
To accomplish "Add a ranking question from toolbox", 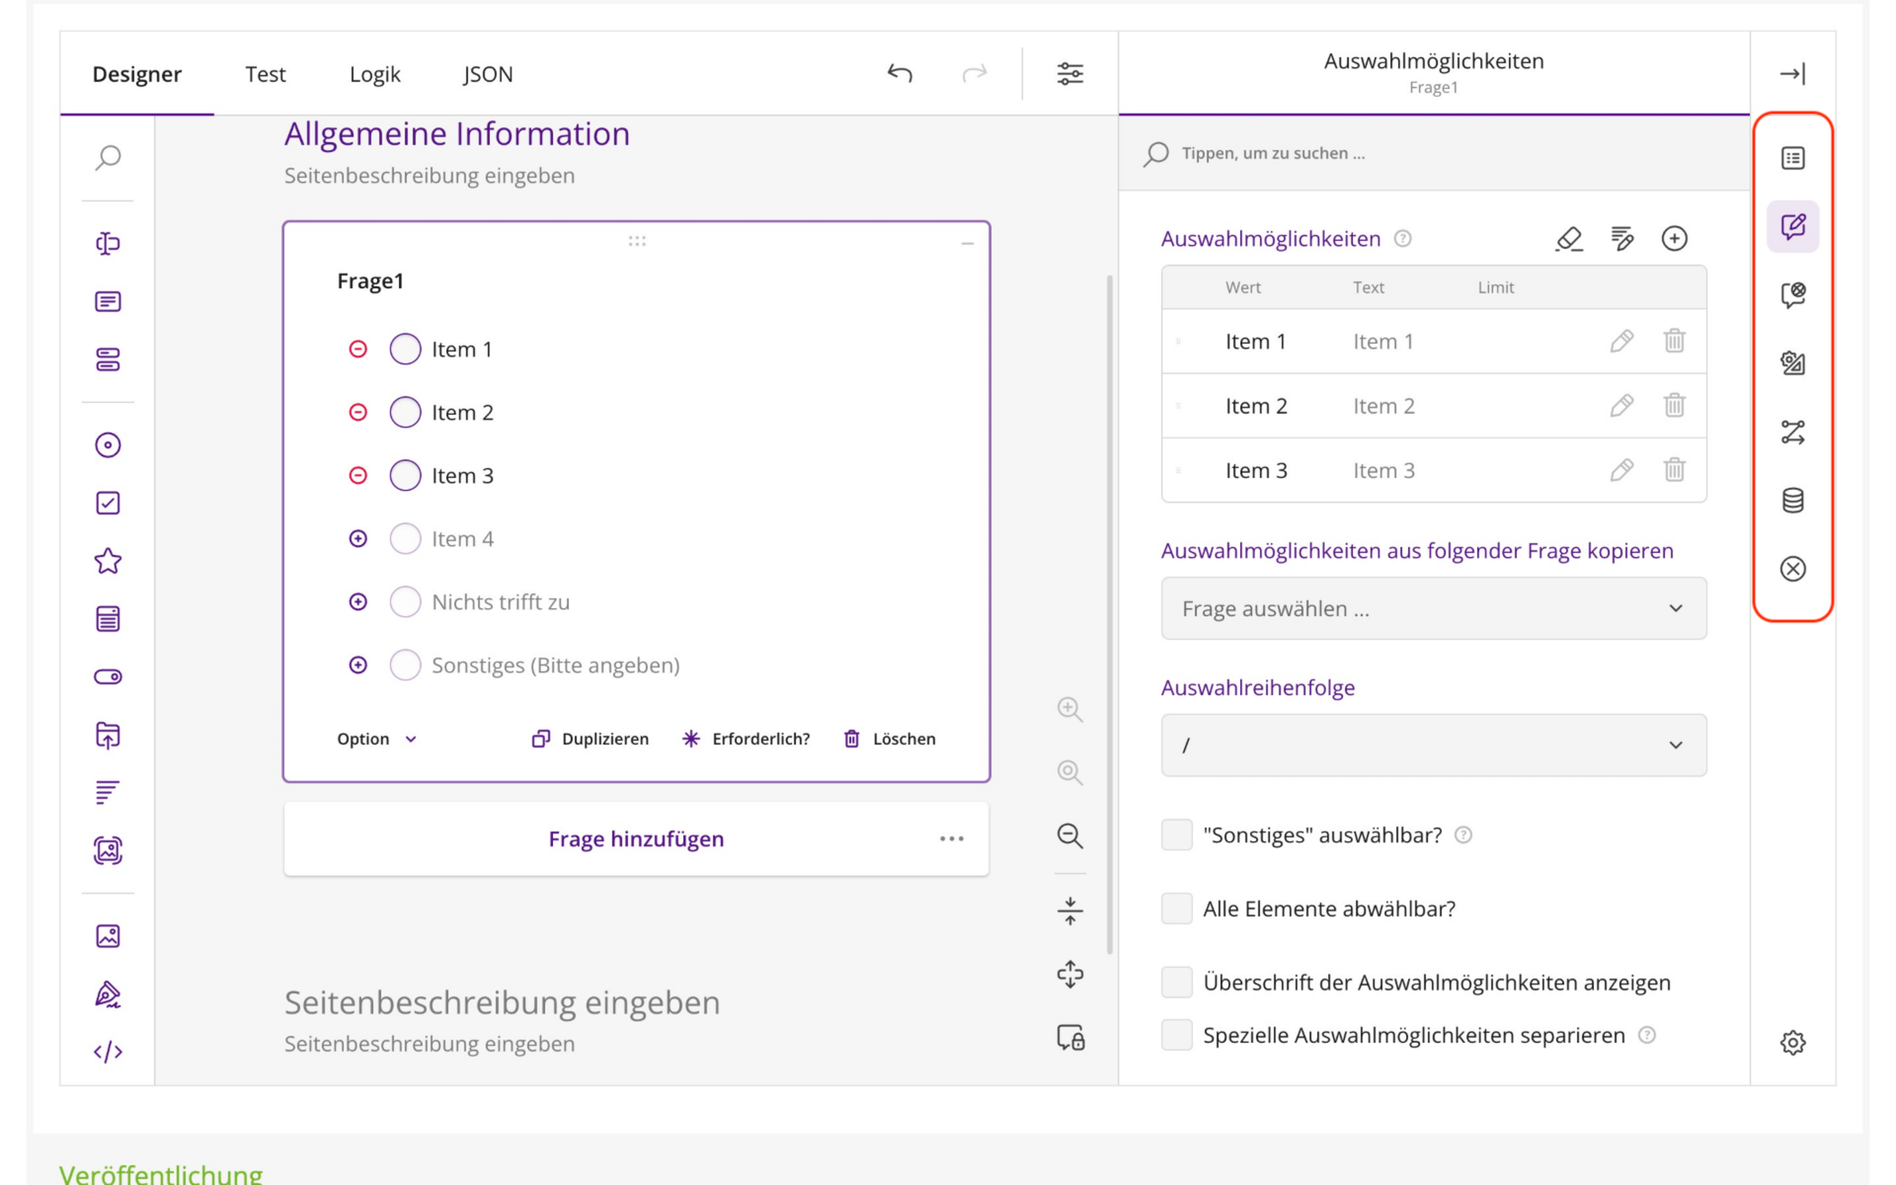I will tap(108, 792).
